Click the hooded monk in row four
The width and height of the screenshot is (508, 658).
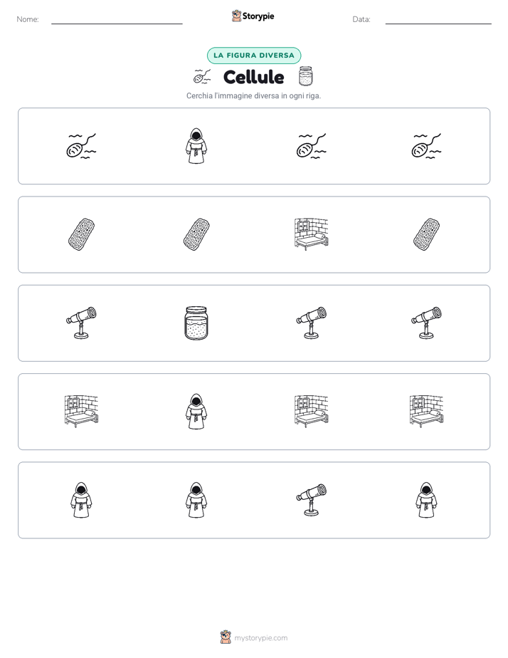pyautogui.click(x=196, y=412)
